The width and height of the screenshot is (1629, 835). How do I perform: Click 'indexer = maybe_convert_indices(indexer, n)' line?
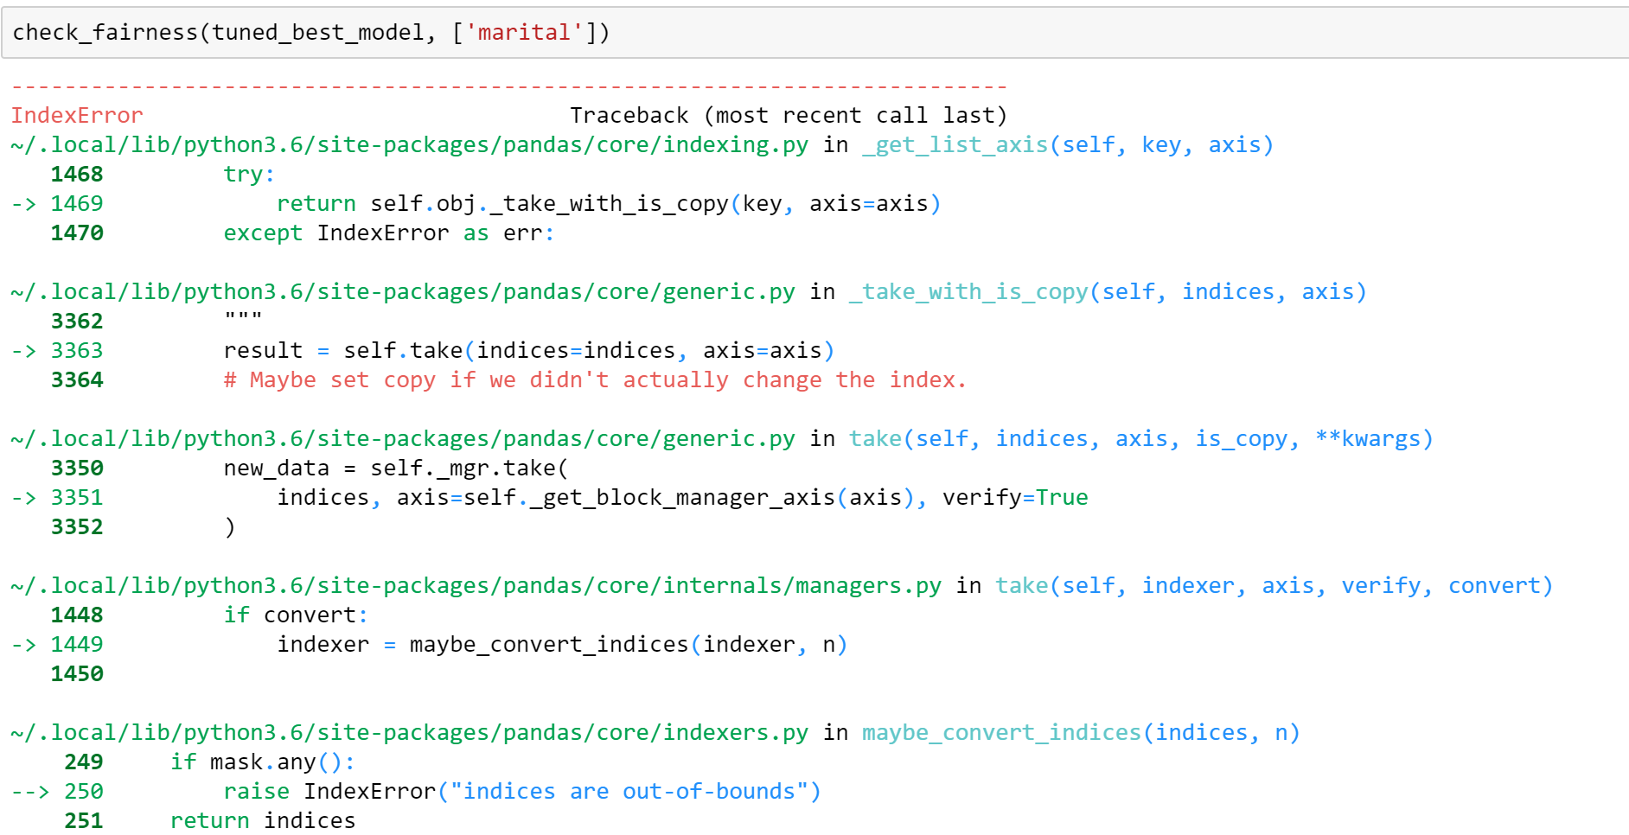562,645
